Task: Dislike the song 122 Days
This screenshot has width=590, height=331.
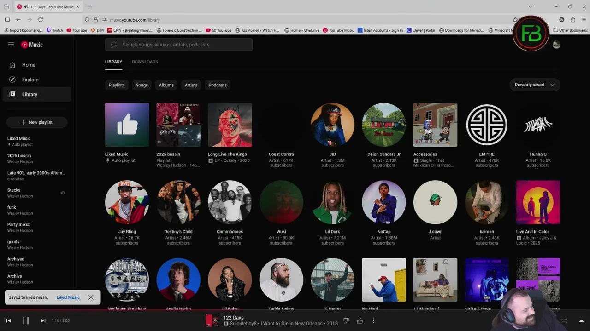Action: coord(346,320)
